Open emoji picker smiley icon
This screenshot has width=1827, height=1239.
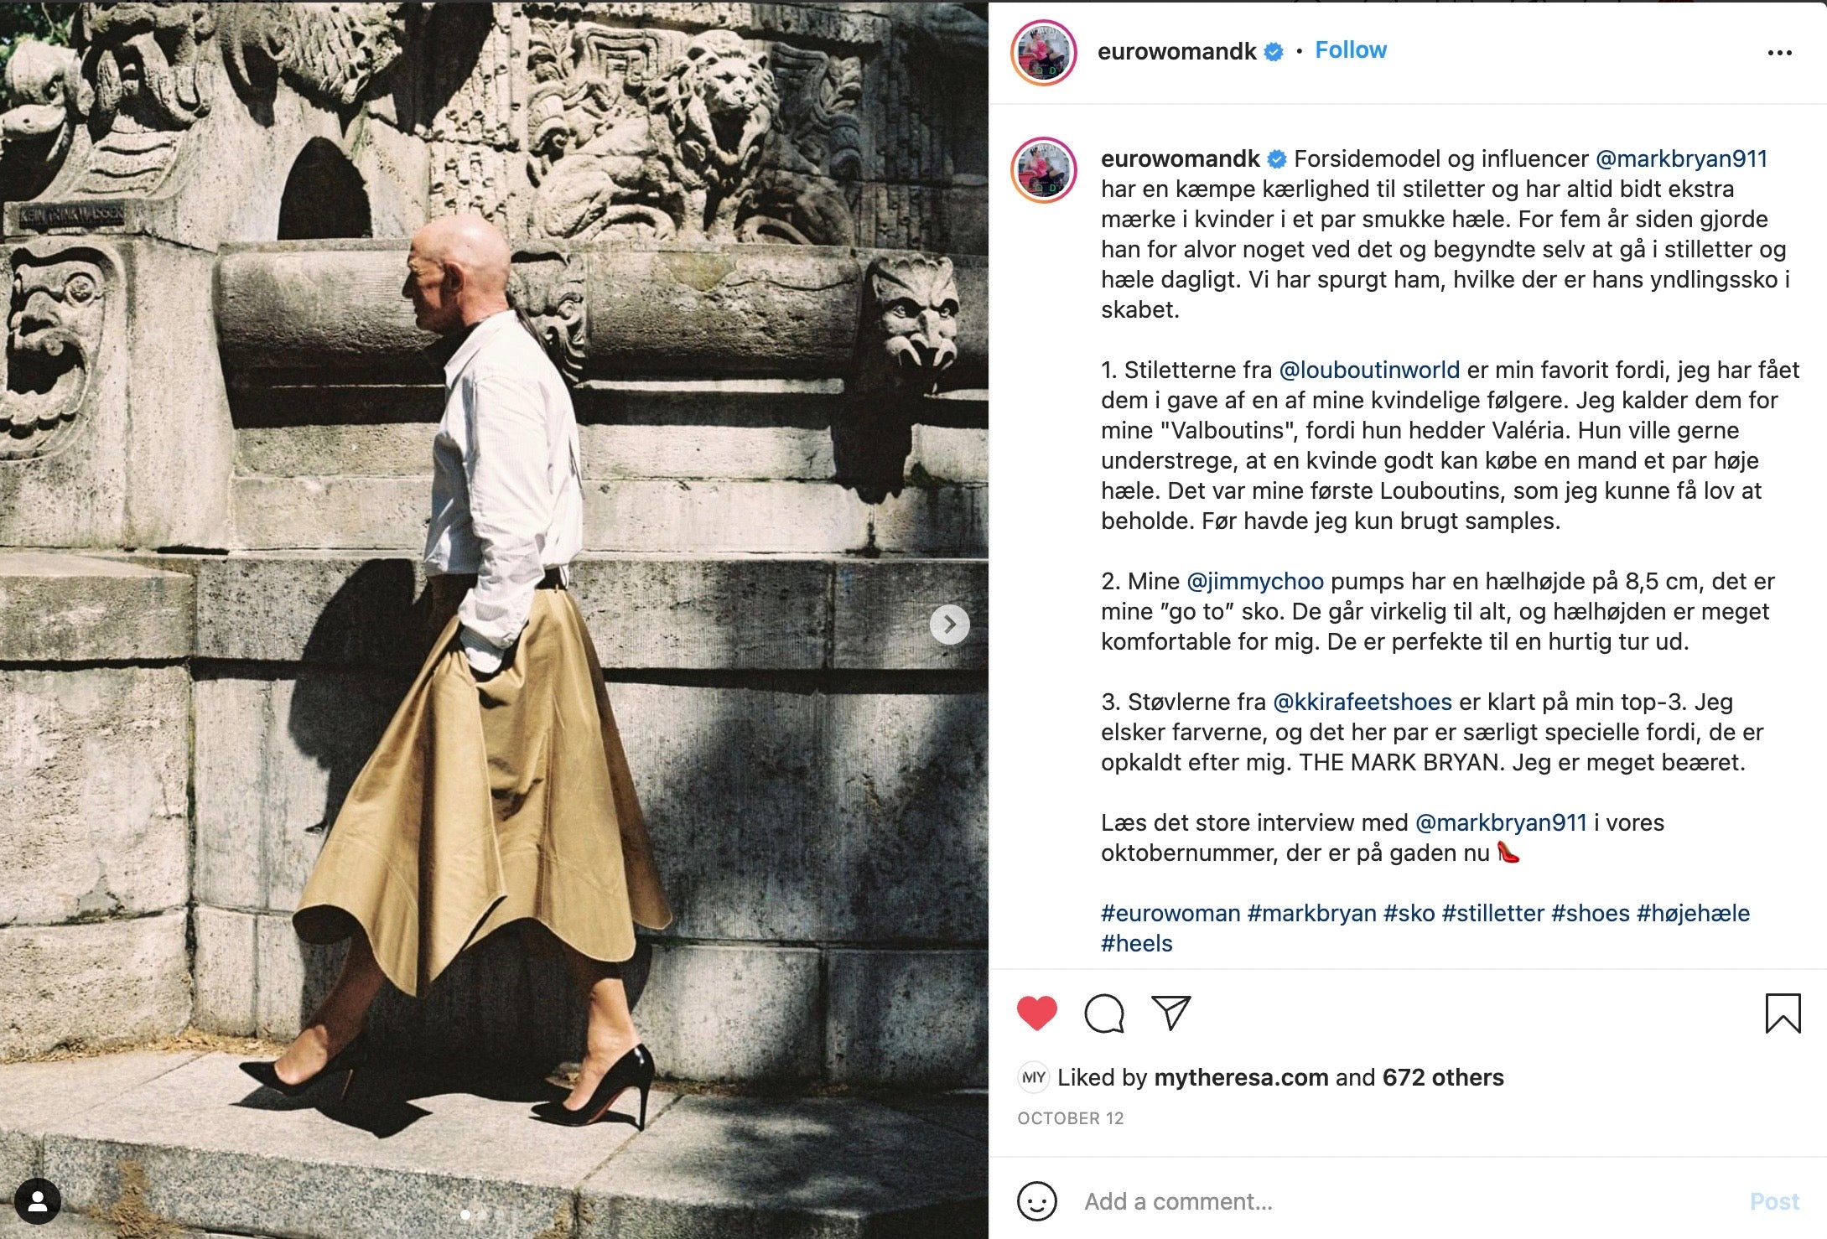(x=1036, y=1201)
